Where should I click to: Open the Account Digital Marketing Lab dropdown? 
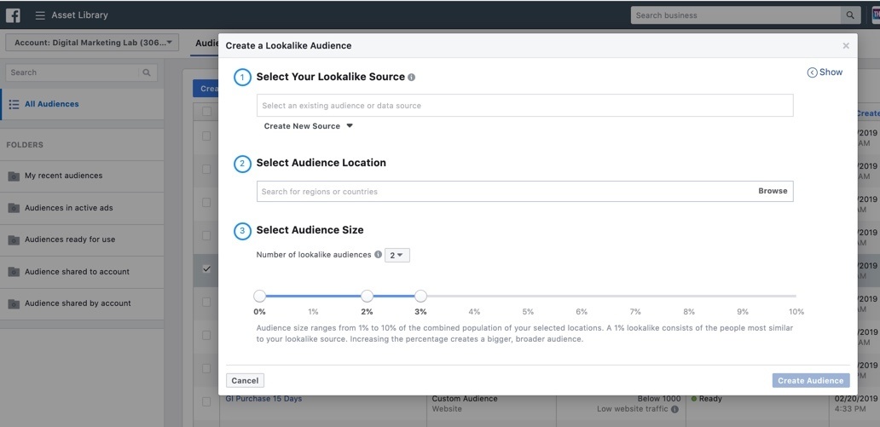click(x=92, y=43)
